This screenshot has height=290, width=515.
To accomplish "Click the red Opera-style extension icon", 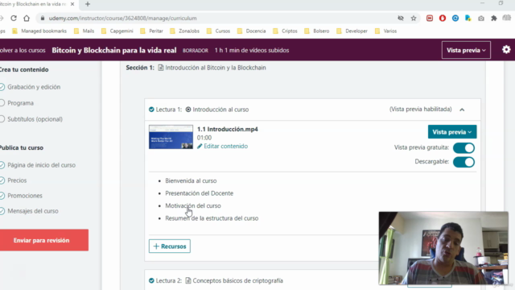I will click(x=443, y=18).
